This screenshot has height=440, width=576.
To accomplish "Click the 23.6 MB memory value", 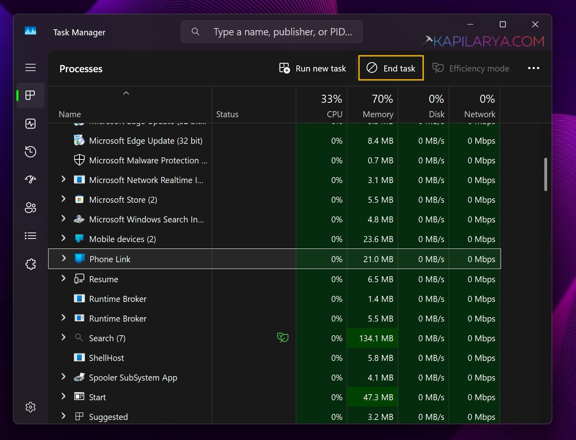I will 378,239.
